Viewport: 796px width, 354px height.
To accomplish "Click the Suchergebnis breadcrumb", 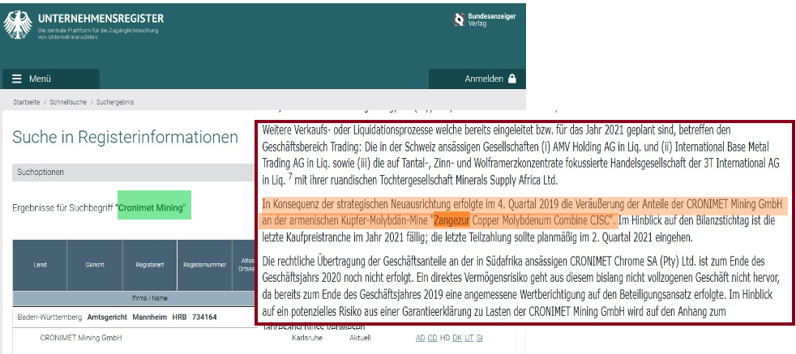I will click(x=115, y=102).
